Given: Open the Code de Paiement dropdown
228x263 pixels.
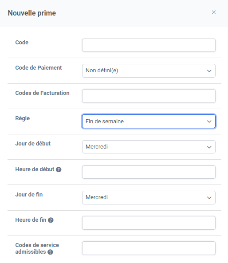Looking at the screenshot, I should click(x=149, y=71).
